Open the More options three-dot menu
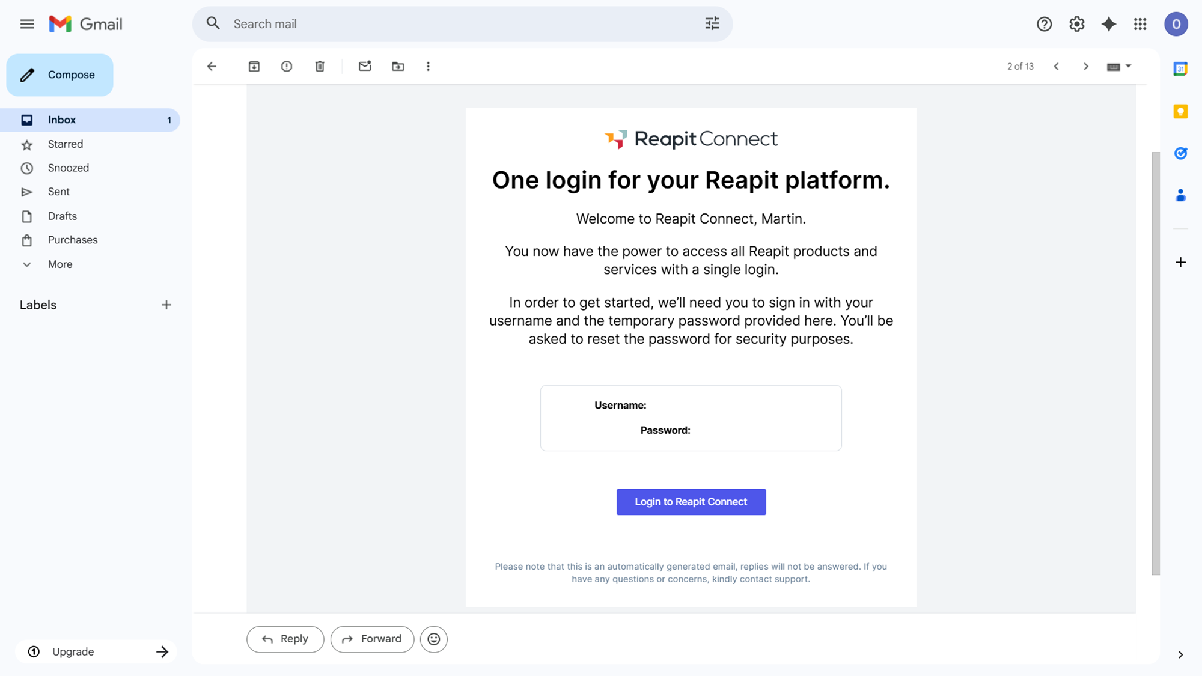The image size is (1202, 676). coord(428,66)
